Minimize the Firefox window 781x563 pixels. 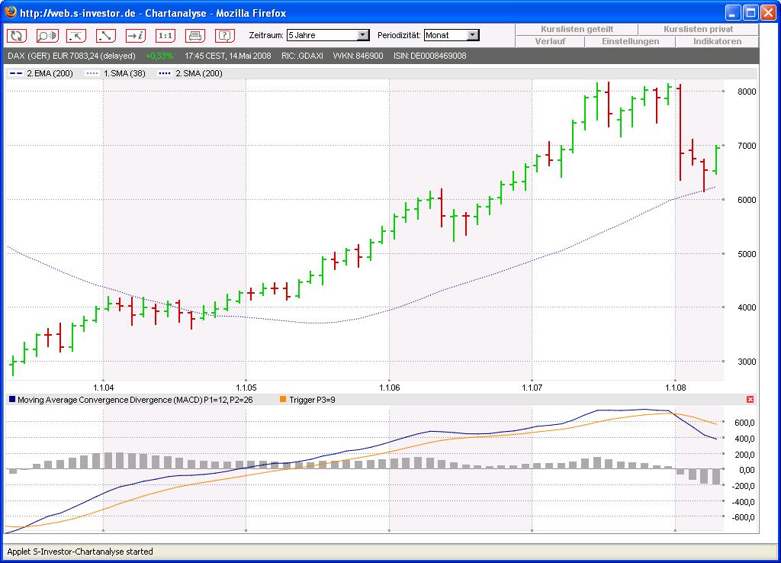[x=733, y=12]
